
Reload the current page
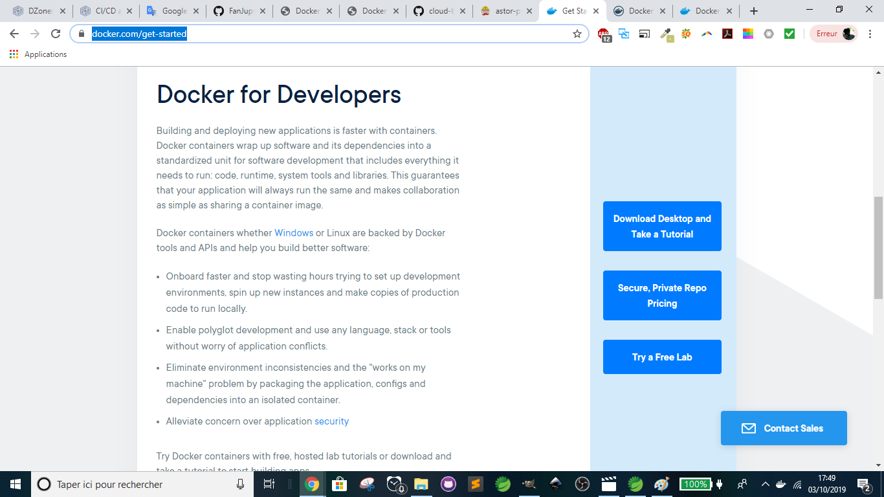[56, 34]
